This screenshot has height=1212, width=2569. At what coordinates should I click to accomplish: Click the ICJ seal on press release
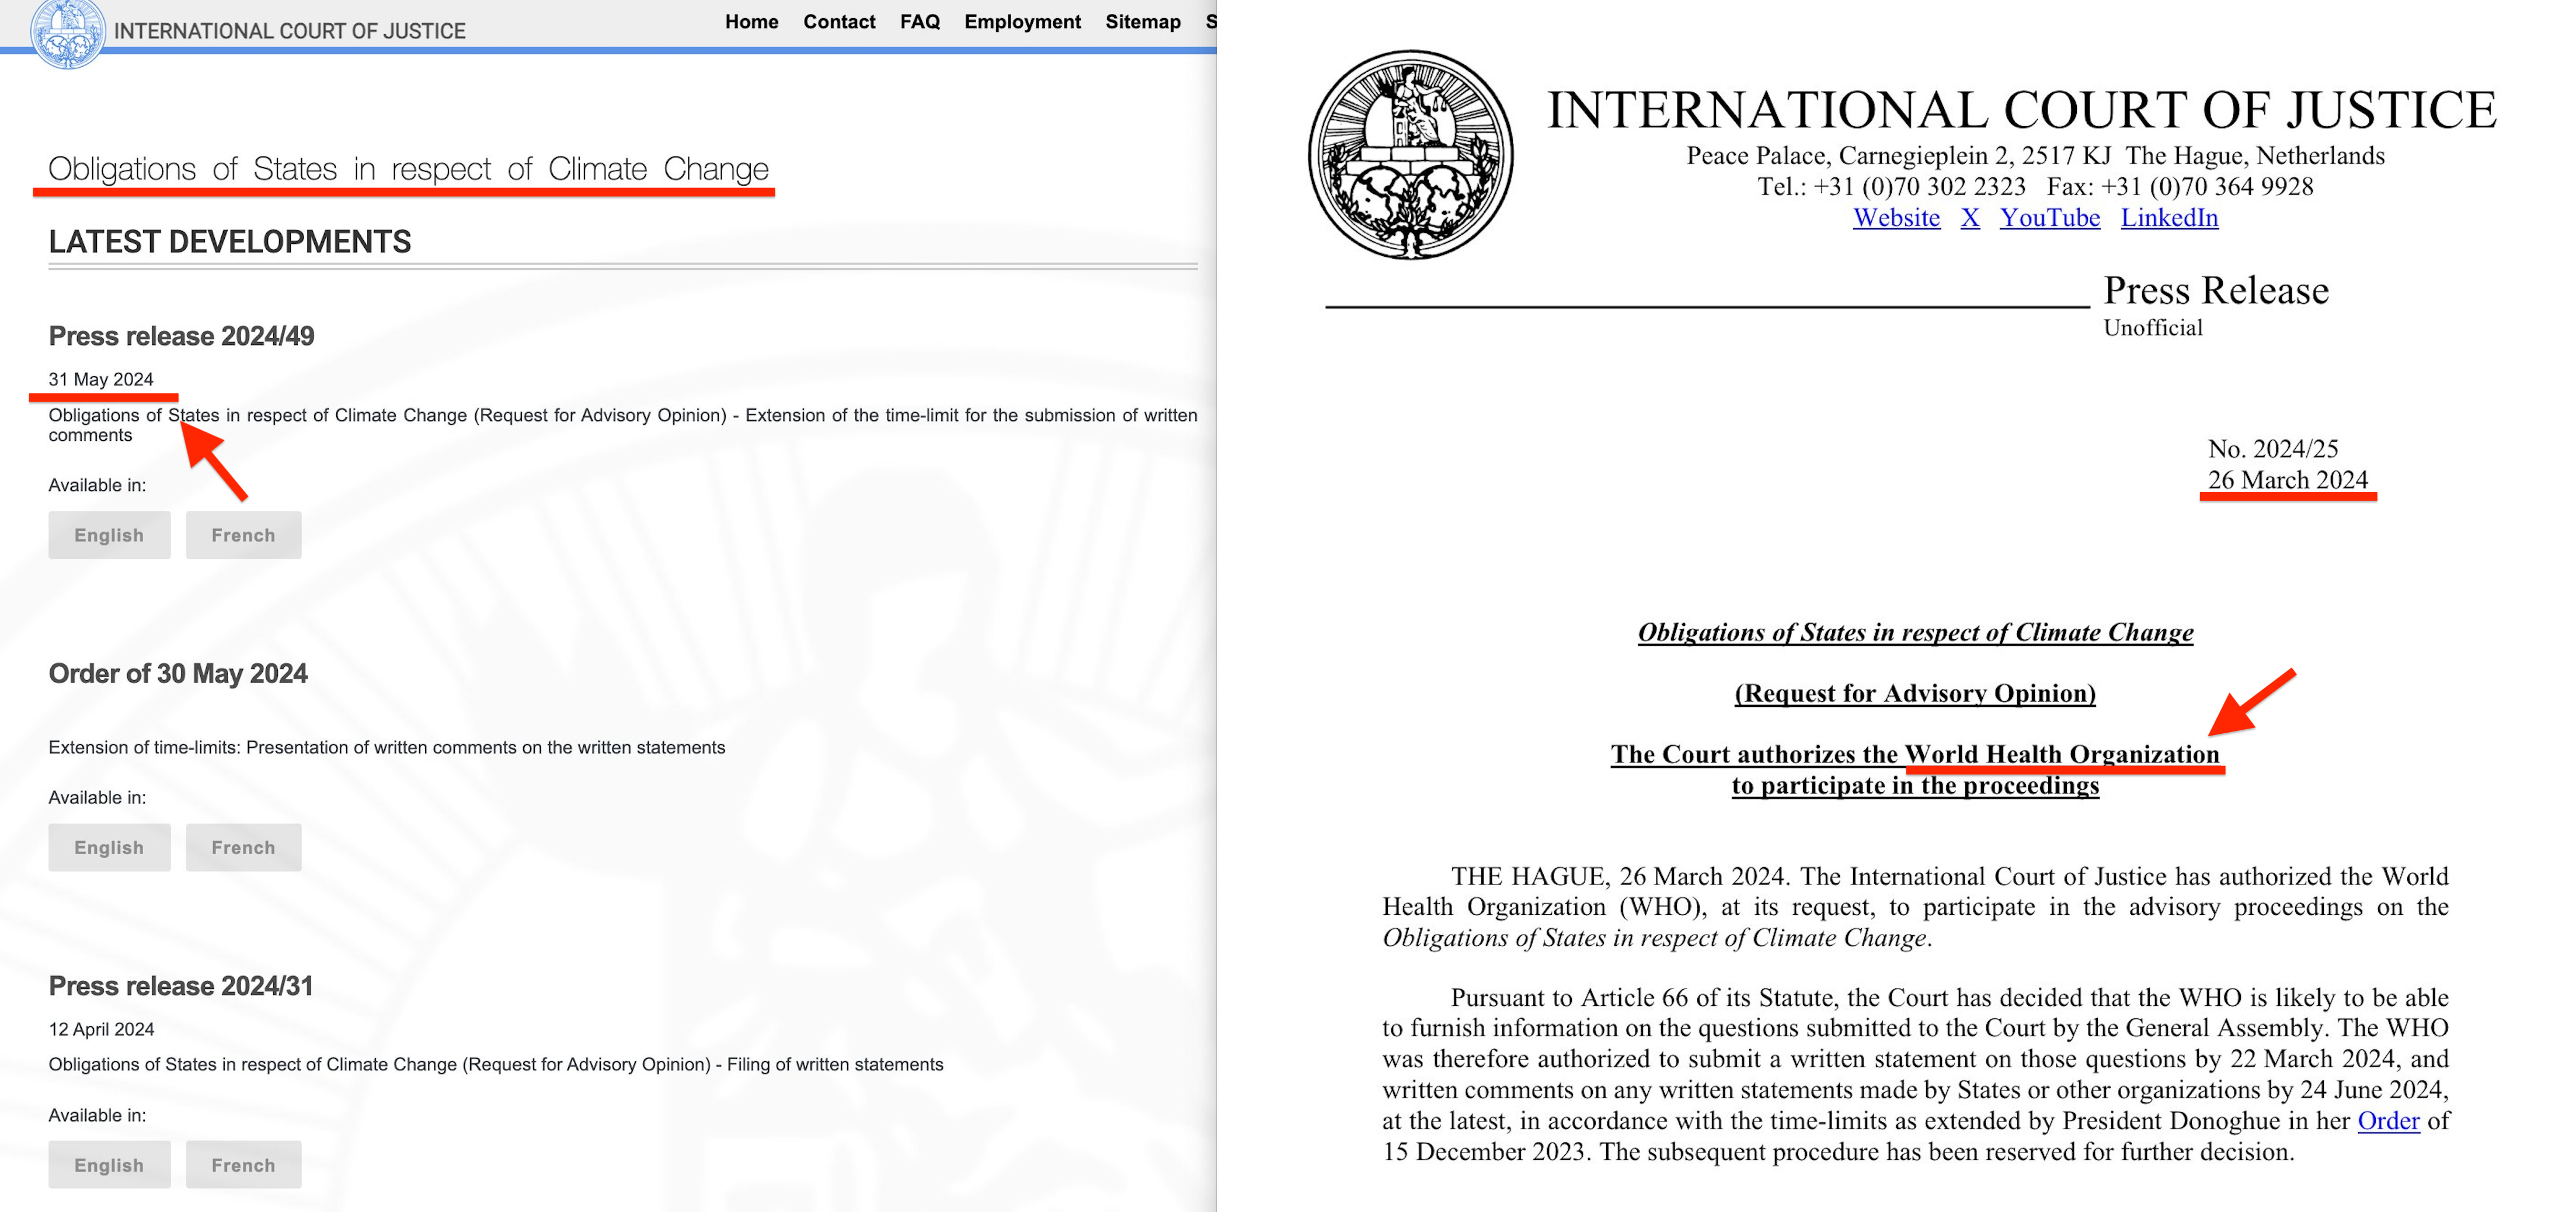point(1410,155)
